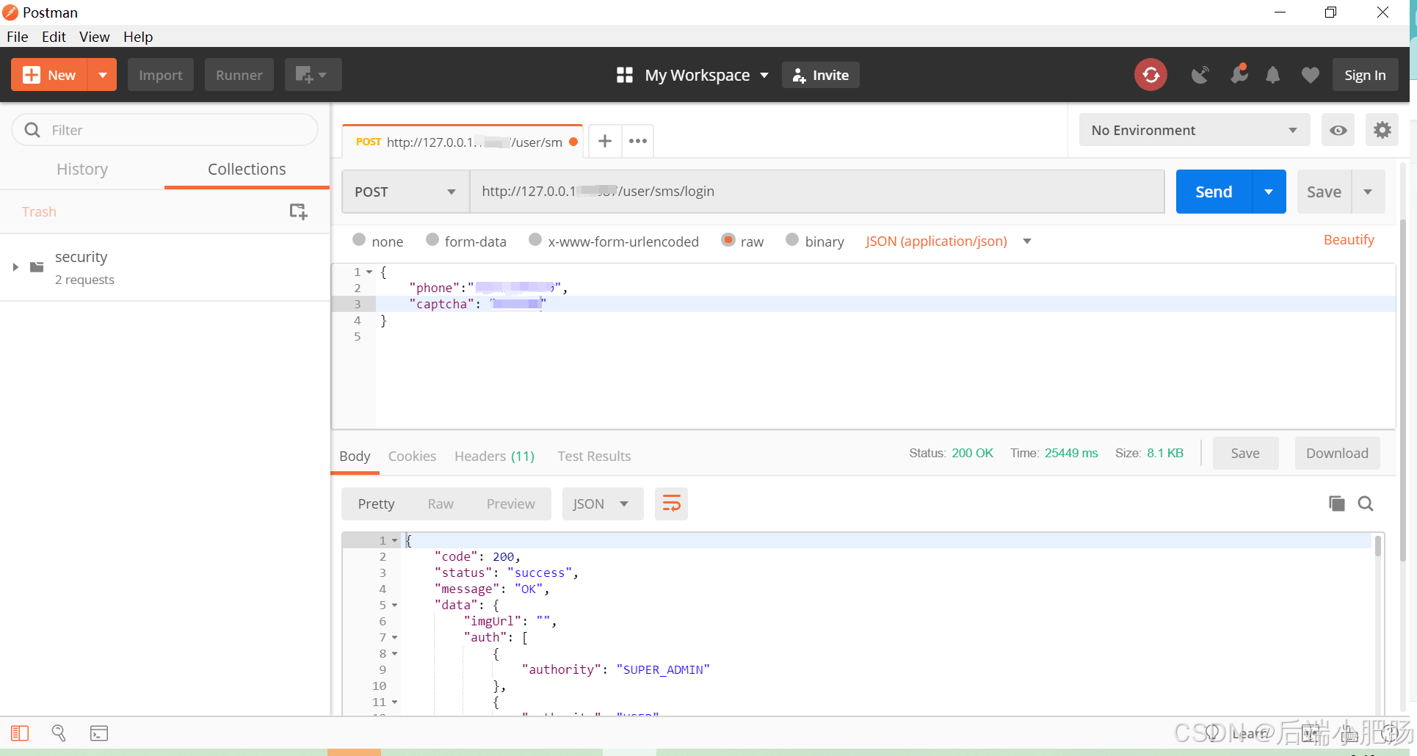Click Invite to workspace
1417x756 pixels.
(x=821, y=75)
